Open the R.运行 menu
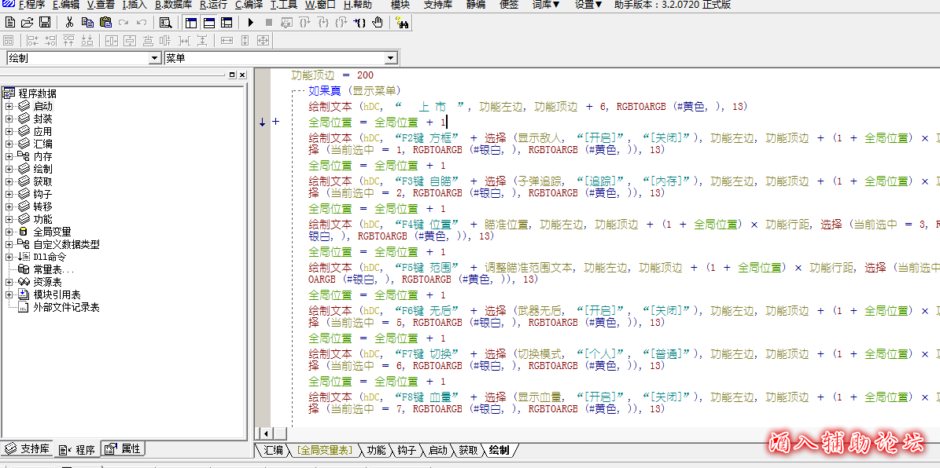The image size is (940, 468). pyautogui.click(x=213, y=5)
